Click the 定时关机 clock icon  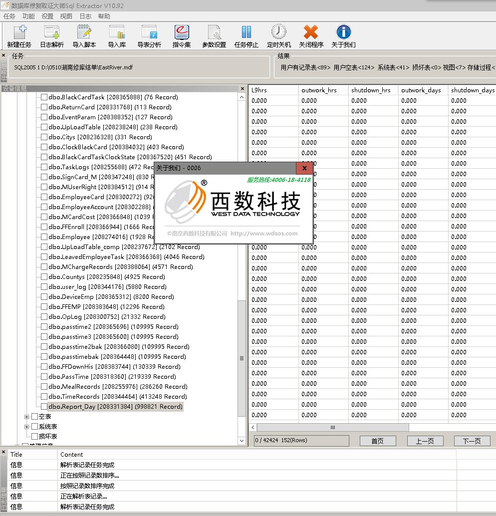pyautogui.click(x=279, y=36)
